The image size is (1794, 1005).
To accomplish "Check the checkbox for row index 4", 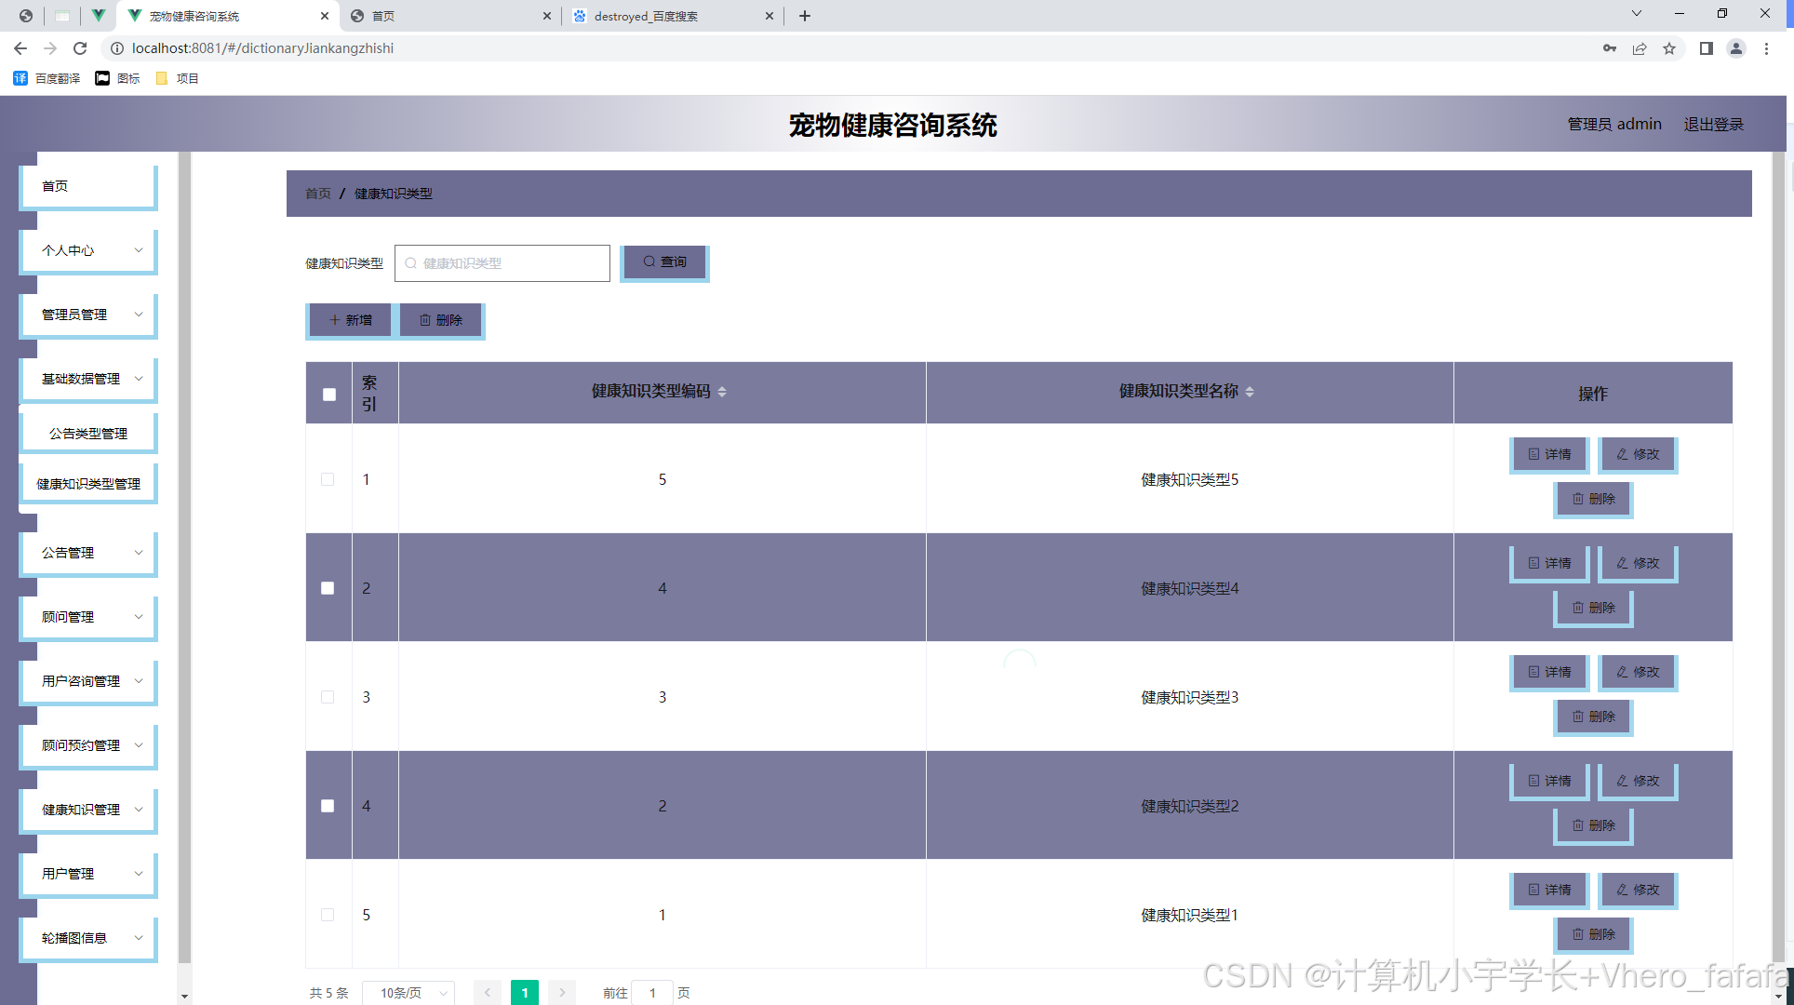I will 328,806.
